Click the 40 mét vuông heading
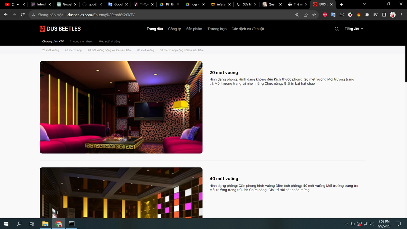 224,179
